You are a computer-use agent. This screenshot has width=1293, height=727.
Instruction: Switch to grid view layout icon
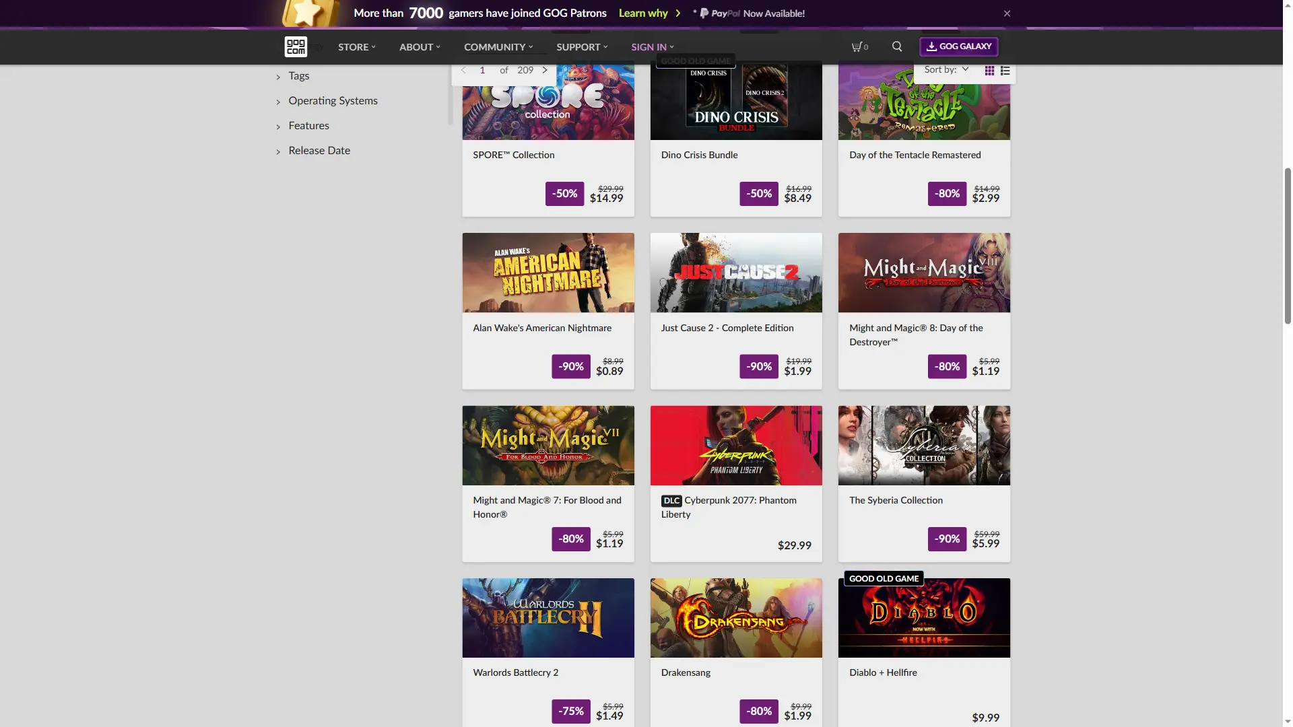(x=989, y=70)
